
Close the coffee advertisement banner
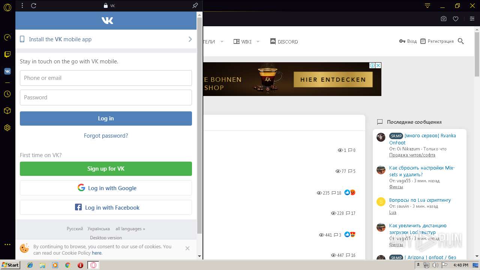(x=378, y=65)
